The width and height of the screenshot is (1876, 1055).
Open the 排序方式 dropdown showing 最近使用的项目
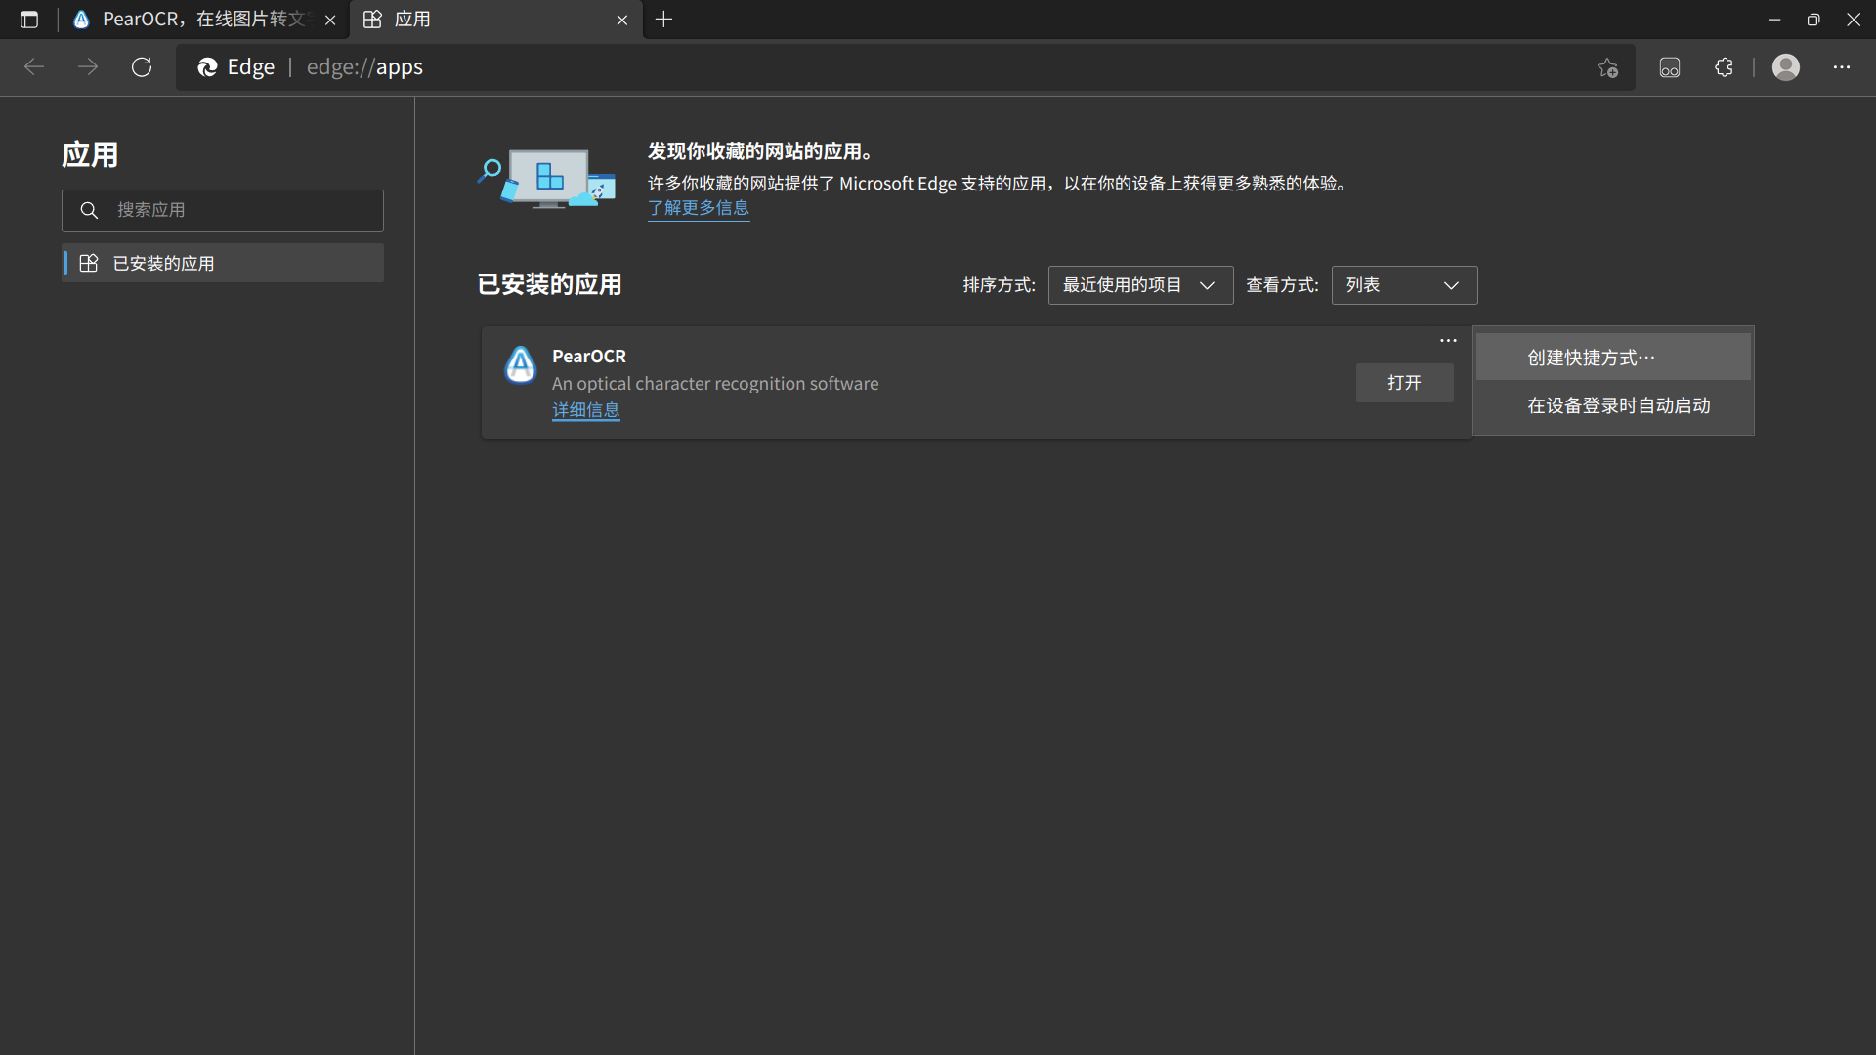(1140, 284)
